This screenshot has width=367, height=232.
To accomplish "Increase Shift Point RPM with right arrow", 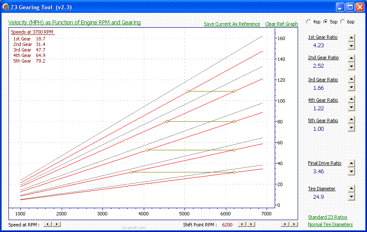I will pos(252,224).
